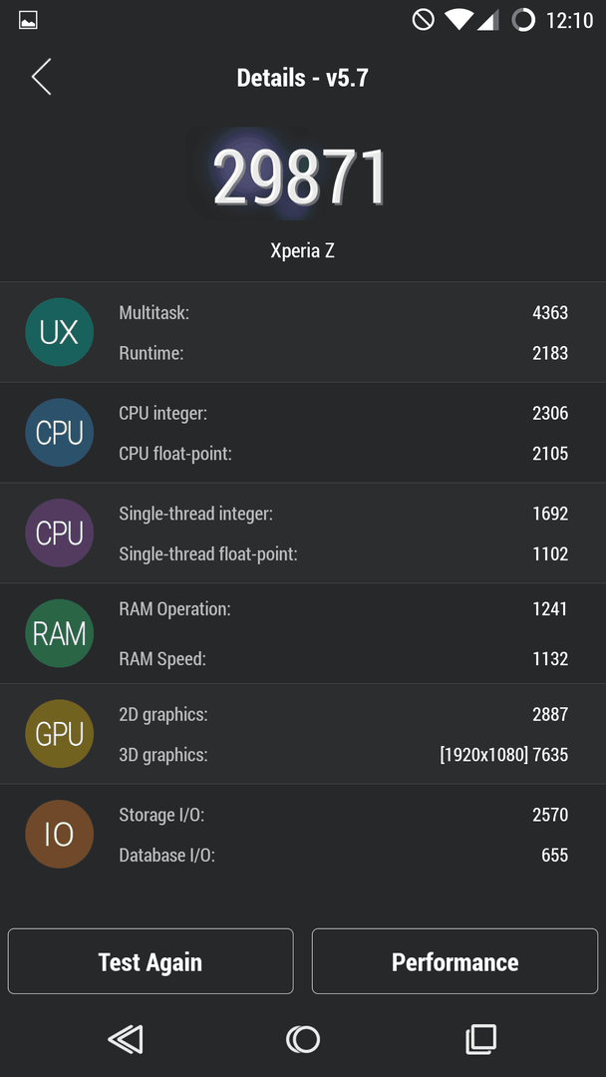The width and height of the screenshot is (606, 1077).
Task: Tap the Xperia Z device name
Action: pos(303,250)
